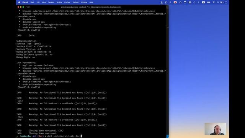Click the '(3x)' repeat count line
The width and height of the screenshot is (245, 138).
pyautogui.click(x=20, y=117)
